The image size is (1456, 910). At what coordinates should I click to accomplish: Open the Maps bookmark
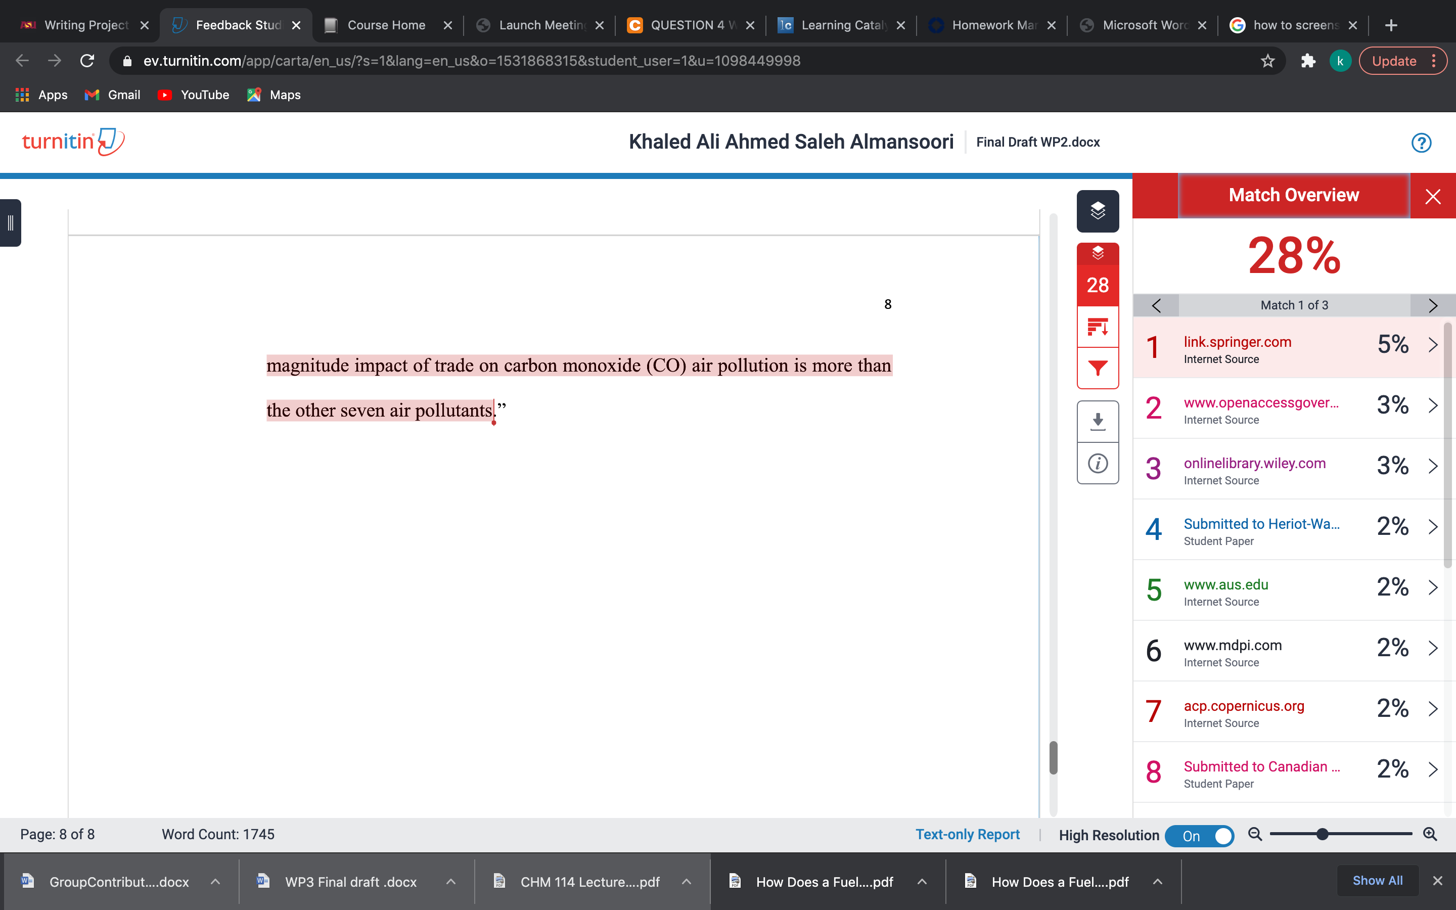274,95
